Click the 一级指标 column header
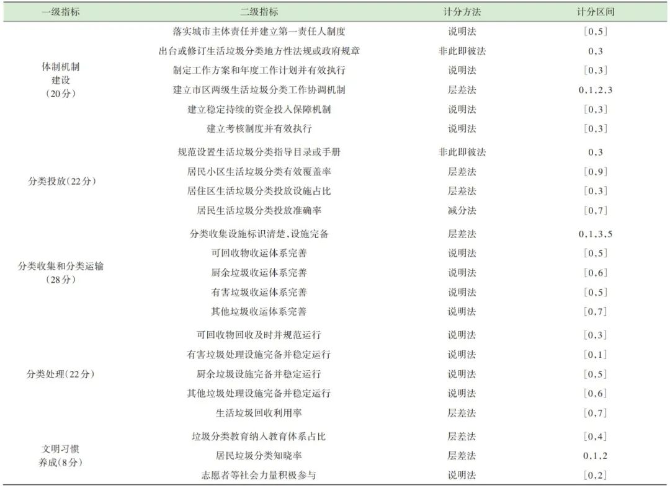 click(x=61, y=12)
